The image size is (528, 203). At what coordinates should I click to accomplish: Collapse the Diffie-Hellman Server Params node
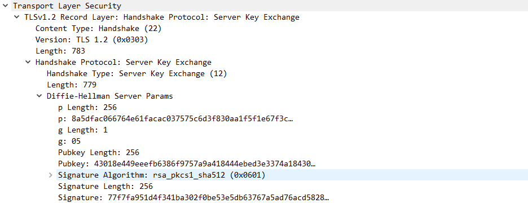pyautogui.click(x=39, y=96)
